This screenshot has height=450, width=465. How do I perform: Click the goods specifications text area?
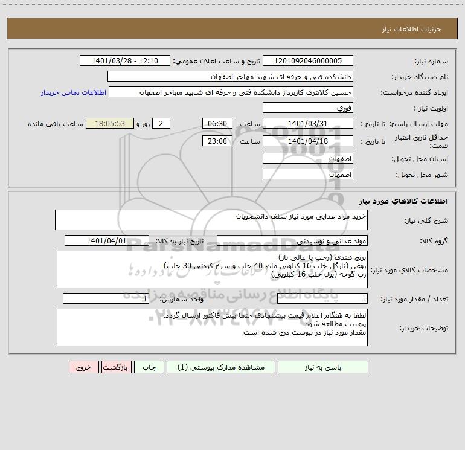click(x=212, y=269)
